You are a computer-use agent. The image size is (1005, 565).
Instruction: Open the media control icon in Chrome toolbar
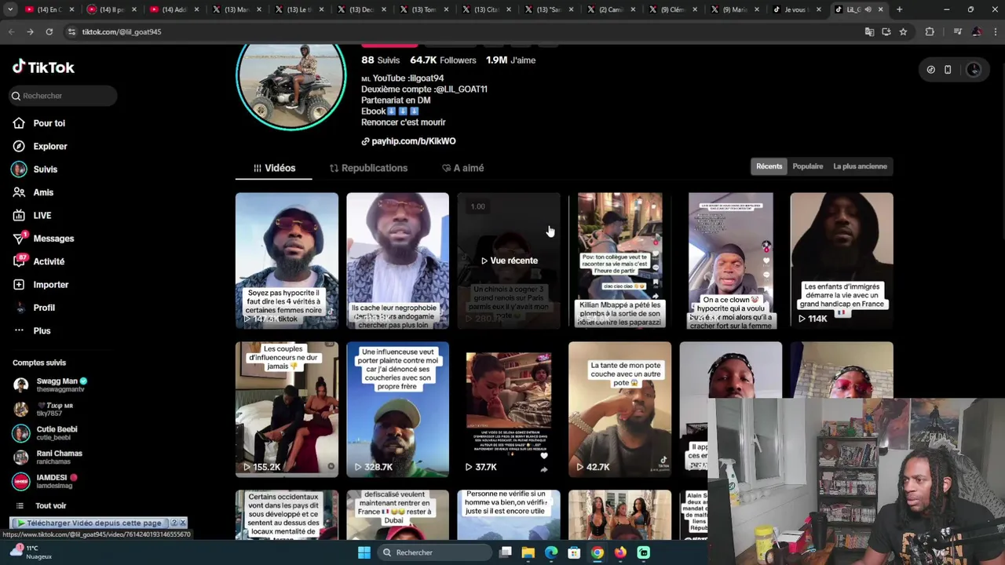[x=956, y=31]
